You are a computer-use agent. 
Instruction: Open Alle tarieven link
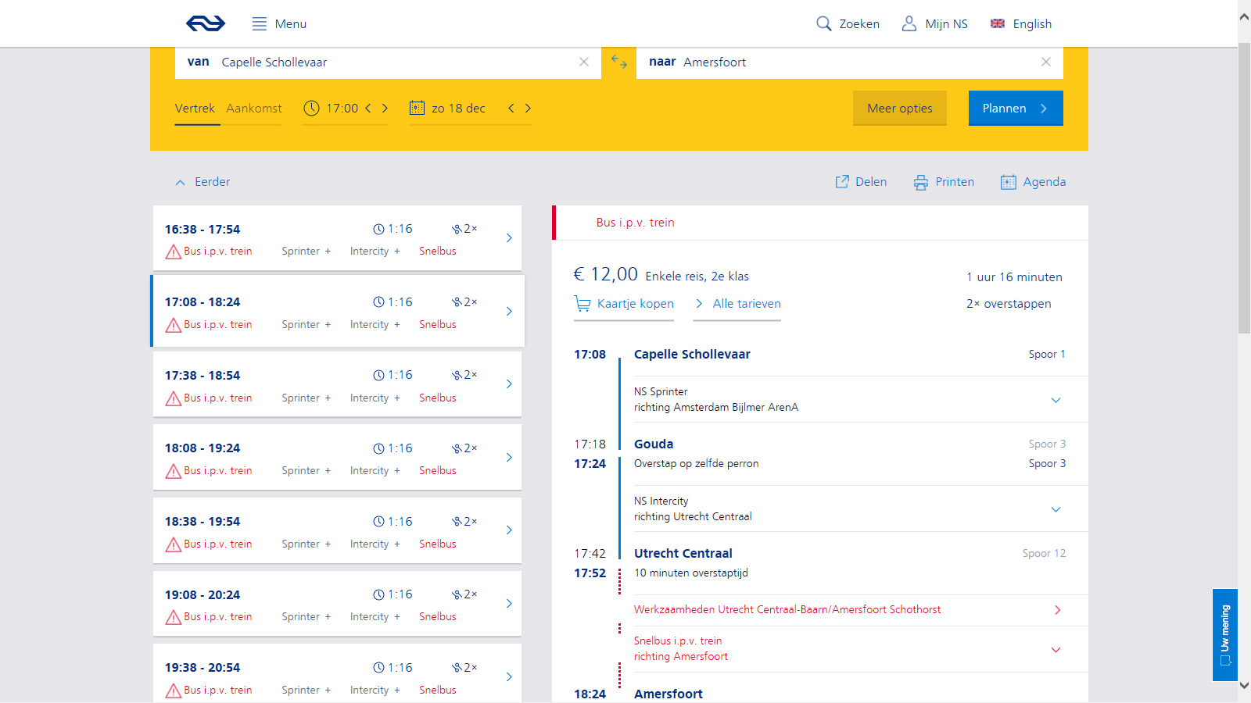737,304
